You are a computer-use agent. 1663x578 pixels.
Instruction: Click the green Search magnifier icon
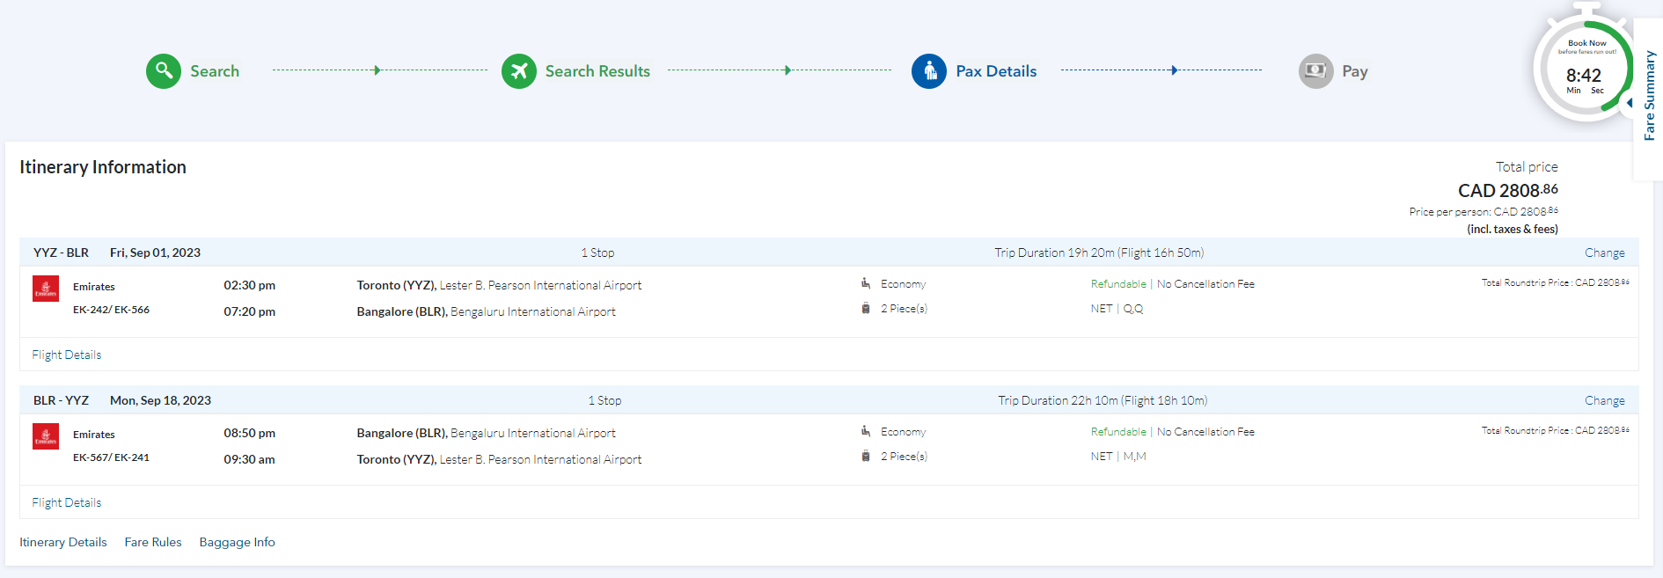pos(164,70)
